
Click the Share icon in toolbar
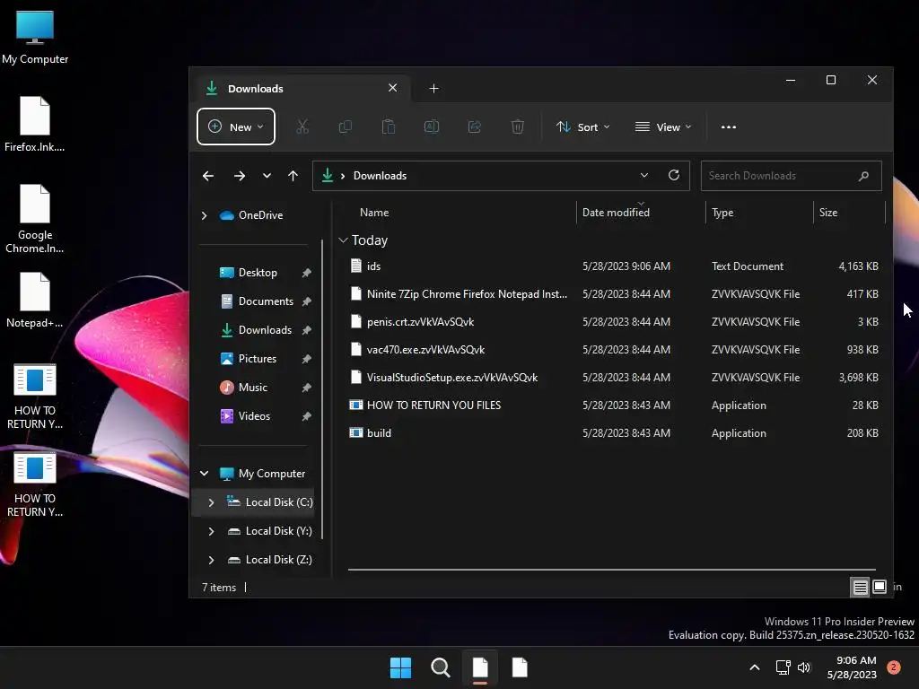(475, 126)
